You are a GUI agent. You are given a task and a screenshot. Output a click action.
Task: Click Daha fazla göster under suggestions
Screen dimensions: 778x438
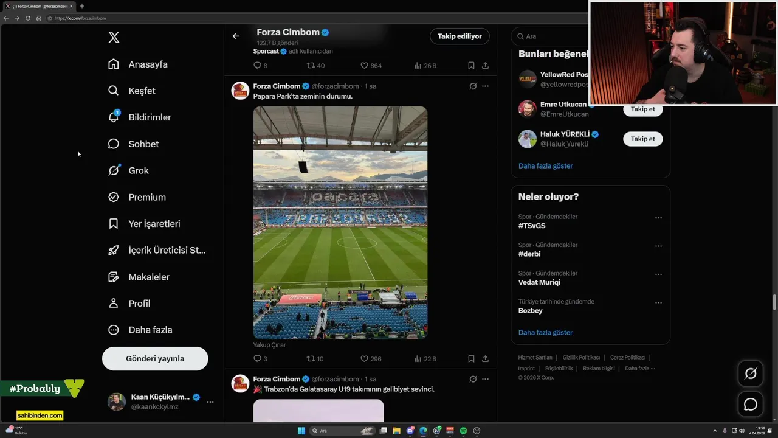(545, 165)
